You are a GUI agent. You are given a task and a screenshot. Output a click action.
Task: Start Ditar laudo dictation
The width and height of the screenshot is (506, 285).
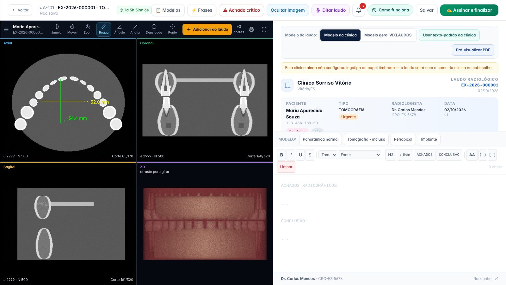(331, 10)
